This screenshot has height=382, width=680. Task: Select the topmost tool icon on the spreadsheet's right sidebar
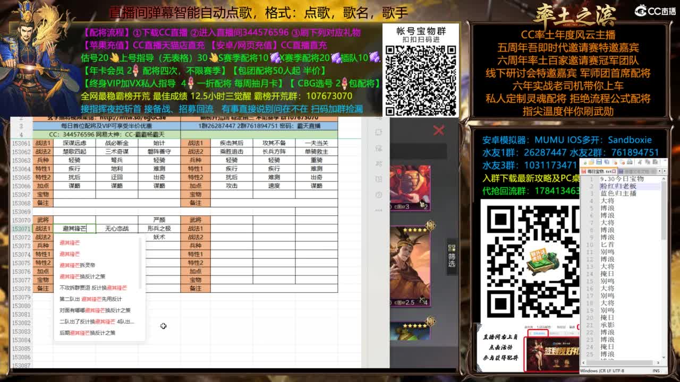coord(378,132)
